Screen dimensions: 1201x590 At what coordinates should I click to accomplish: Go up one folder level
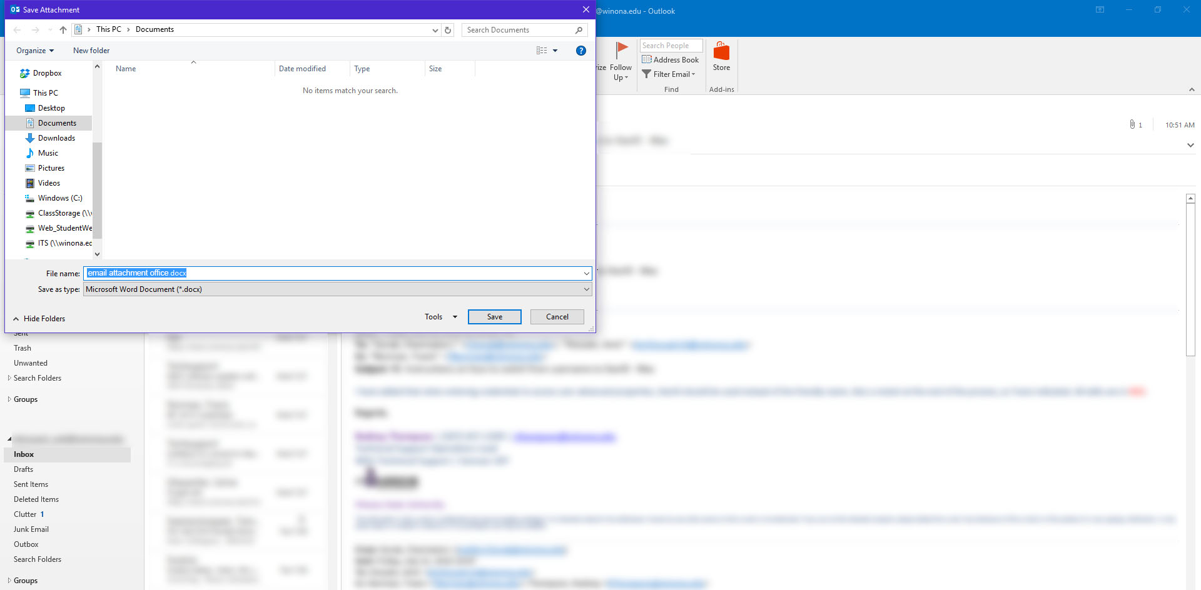[x=63, y=30]
